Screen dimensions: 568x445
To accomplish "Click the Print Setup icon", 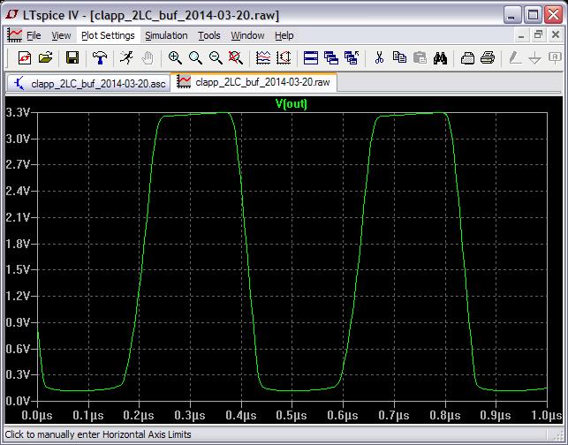I will (x=467, y=58).
